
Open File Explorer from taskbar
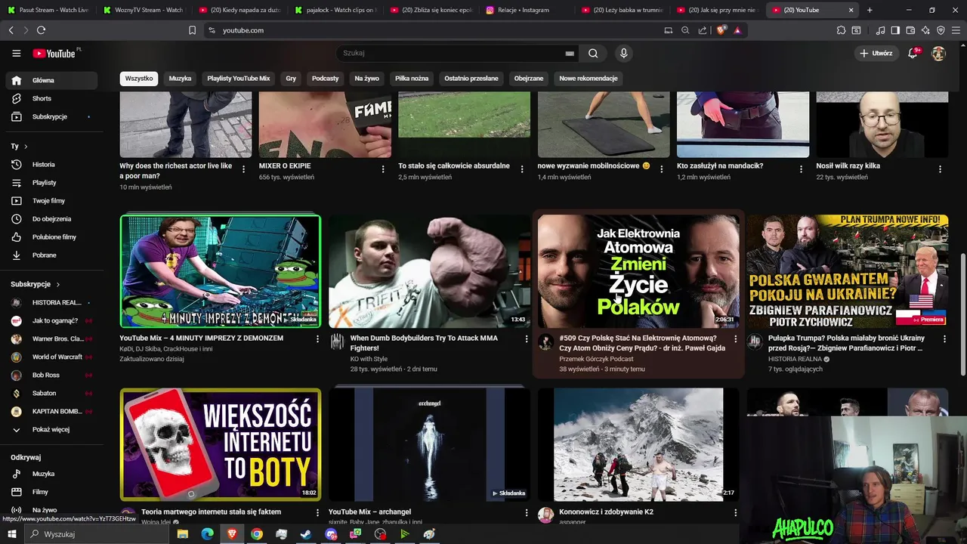(182, 534)
